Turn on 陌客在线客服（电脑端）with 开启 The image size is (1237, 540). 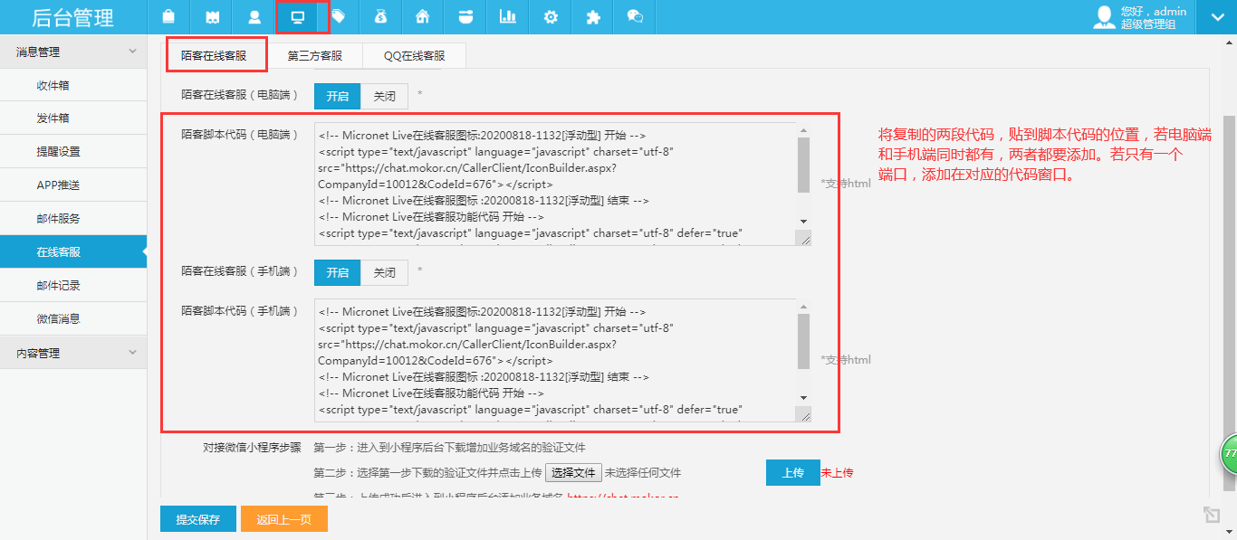tap(337, 96)
